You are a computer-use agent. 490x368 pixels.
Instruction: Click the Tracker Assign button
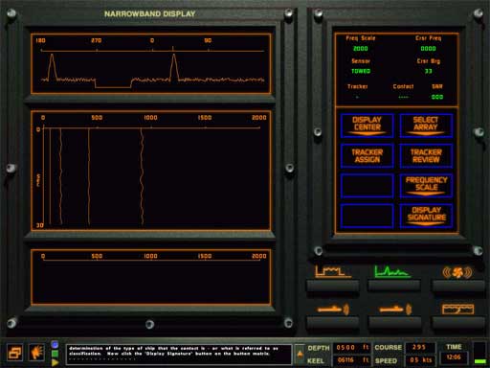tap(367, 155)
